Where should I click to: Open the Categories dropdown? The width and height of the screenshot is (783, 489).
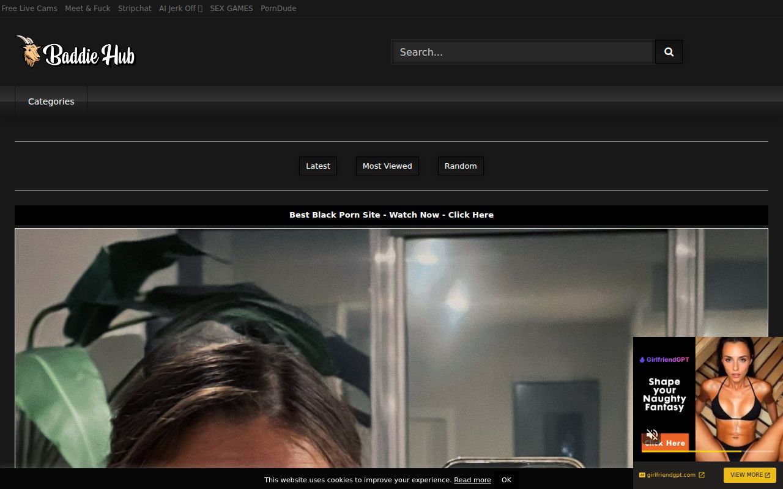click(51, 101)
